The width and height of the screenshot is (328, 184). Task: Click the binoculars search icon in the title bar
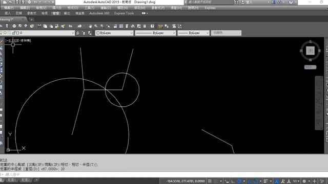coord(237,2)
